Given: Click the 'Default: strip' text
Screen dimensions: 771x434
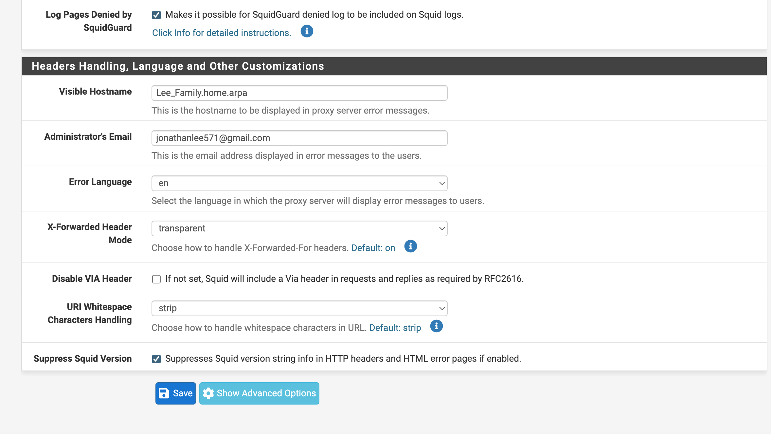Looking at the screenshot, I should point(395,328).
